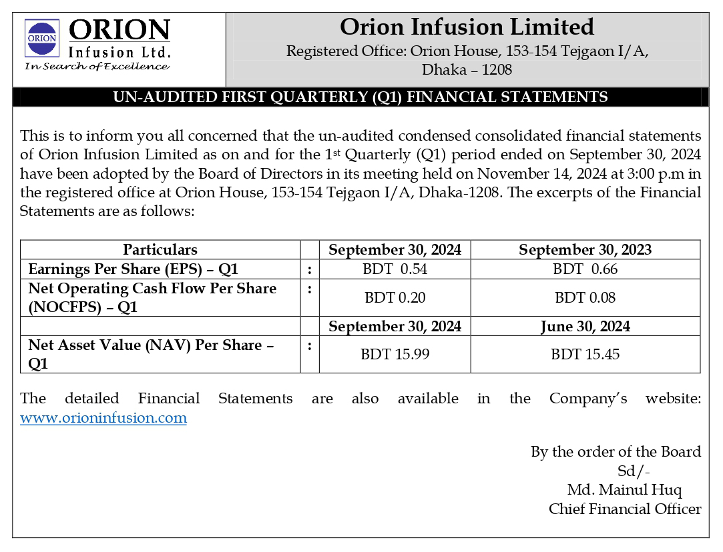
Task: Select the Un-Audited First Quarterly banner heading
Action: pyautogui.click(x=360, y=97)
